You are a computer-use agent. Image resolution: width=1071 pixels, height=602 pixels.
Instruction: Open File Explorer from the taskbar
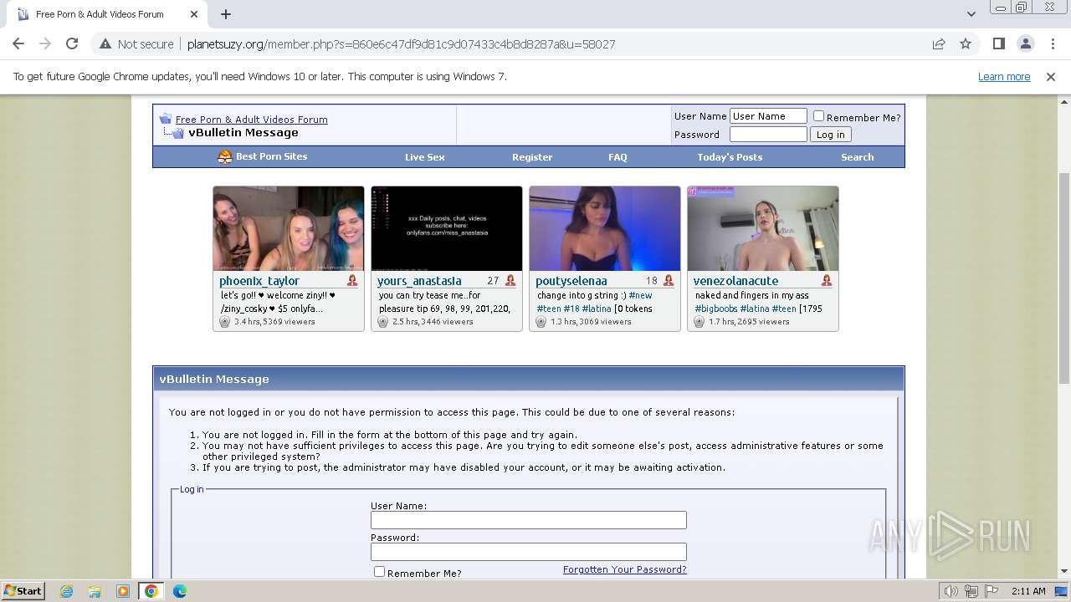95,591
